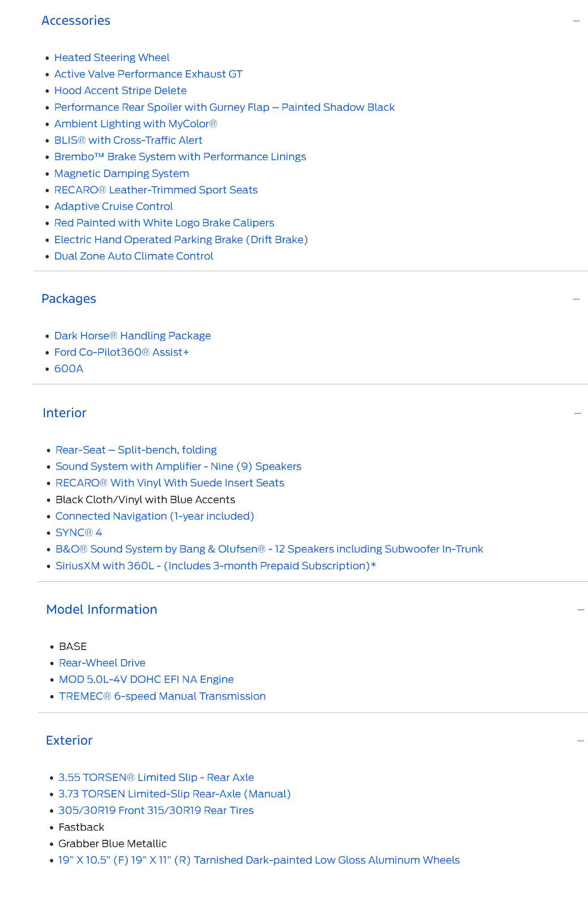
Task: Open the Magnetic Damping System link
Action: [121, 173]
